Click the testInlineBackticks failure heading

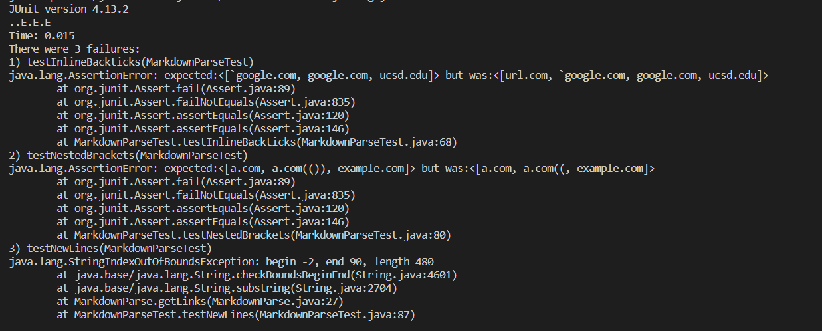(132, 62)
